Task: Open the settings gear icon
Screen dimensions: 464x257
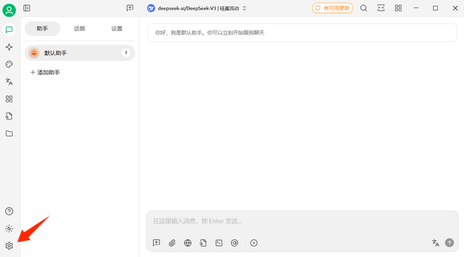Action: pyautogui.click(x=9, y=246)
